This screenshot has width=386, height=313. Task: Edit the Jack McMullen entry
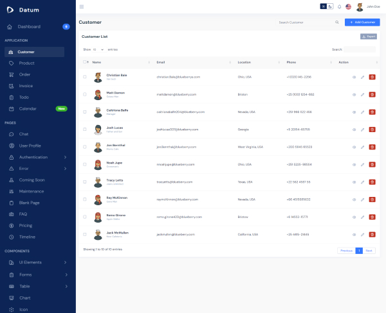point(363,235)
